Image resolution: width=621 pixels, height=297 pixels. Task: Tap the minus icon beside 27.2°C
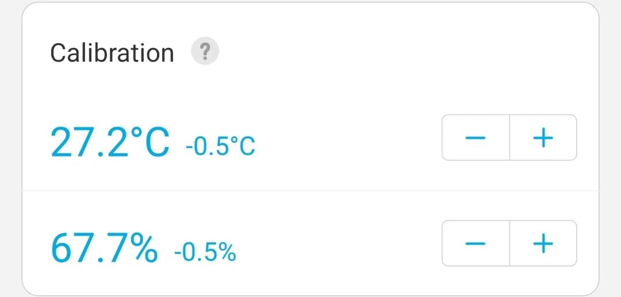tap(476, 138)
